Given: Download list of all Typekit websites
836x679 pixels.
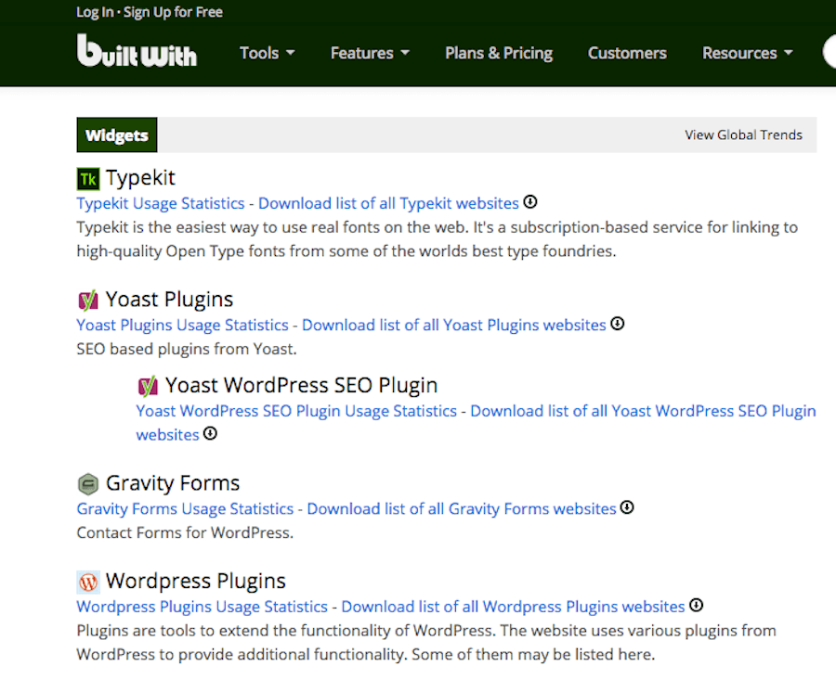Looking at the screenshot, I should [388, 203].
